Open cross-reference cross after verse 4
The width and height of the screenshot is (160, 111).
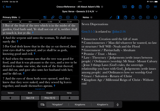pos(17,41)
